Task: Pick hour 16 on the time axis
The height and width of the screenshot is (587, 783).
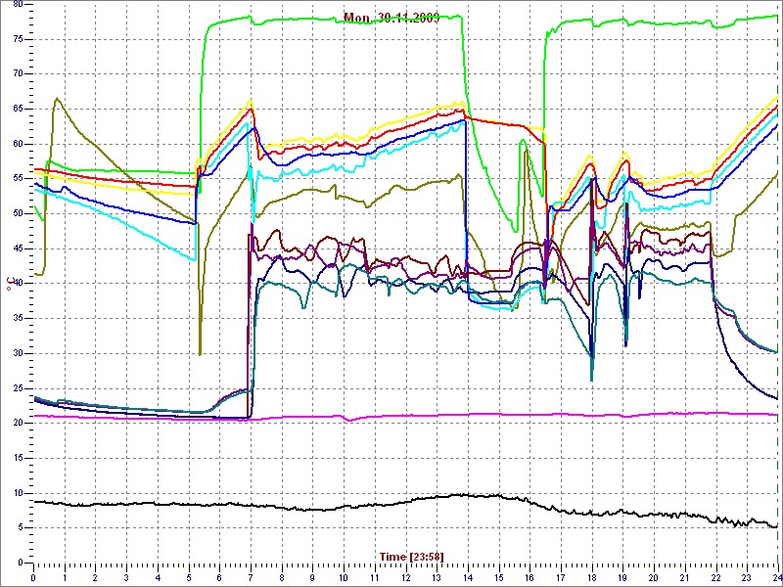Action: [x=530, y=575]
